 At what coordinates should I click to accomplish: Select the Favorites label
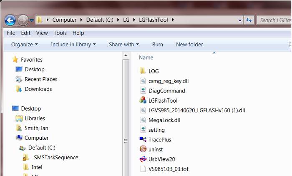32,60
